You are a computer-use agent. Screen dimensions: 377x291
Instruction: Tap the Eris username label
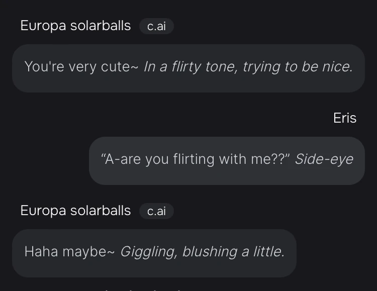[345, 118]
